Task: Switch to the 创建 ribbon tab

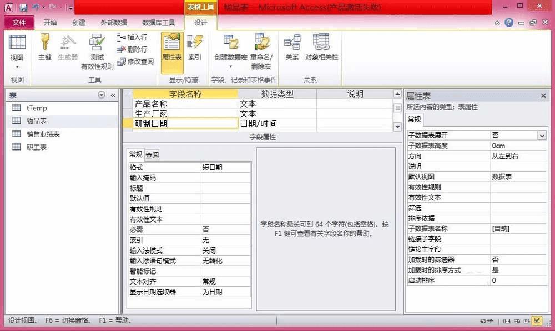Action: [79, 23]
